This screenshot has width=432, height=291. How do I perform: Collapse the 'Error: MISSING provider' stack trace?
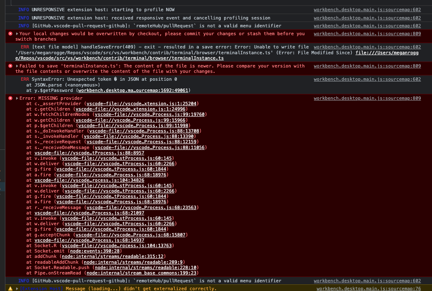(17, 98)
